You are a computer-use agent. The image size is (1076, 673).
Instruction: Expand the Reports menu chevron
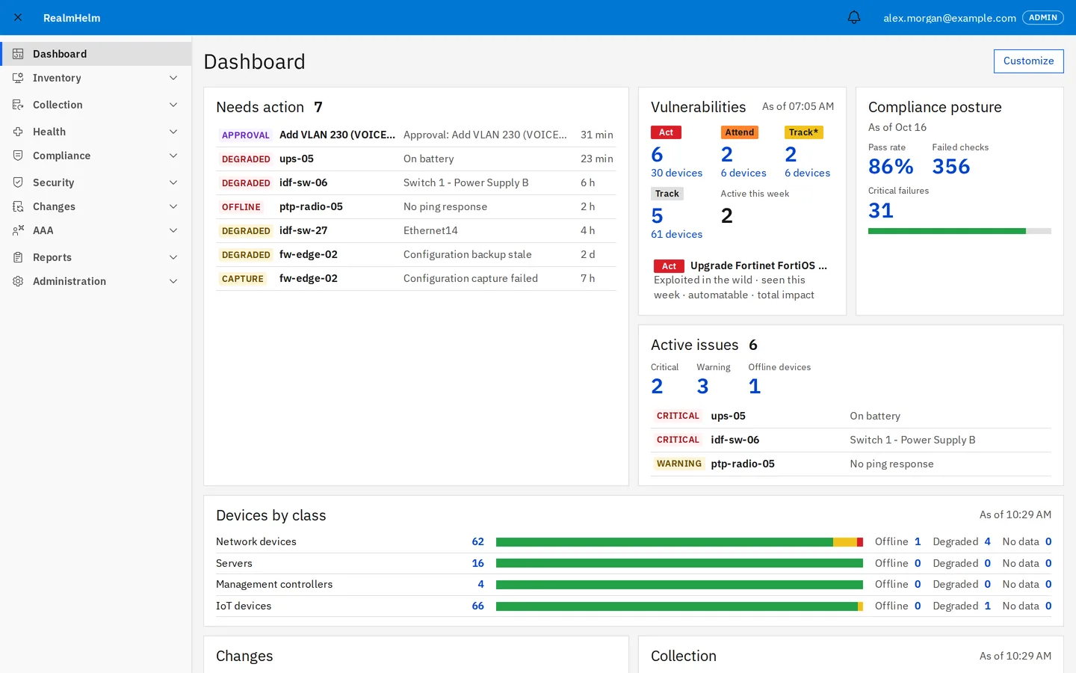173,257
